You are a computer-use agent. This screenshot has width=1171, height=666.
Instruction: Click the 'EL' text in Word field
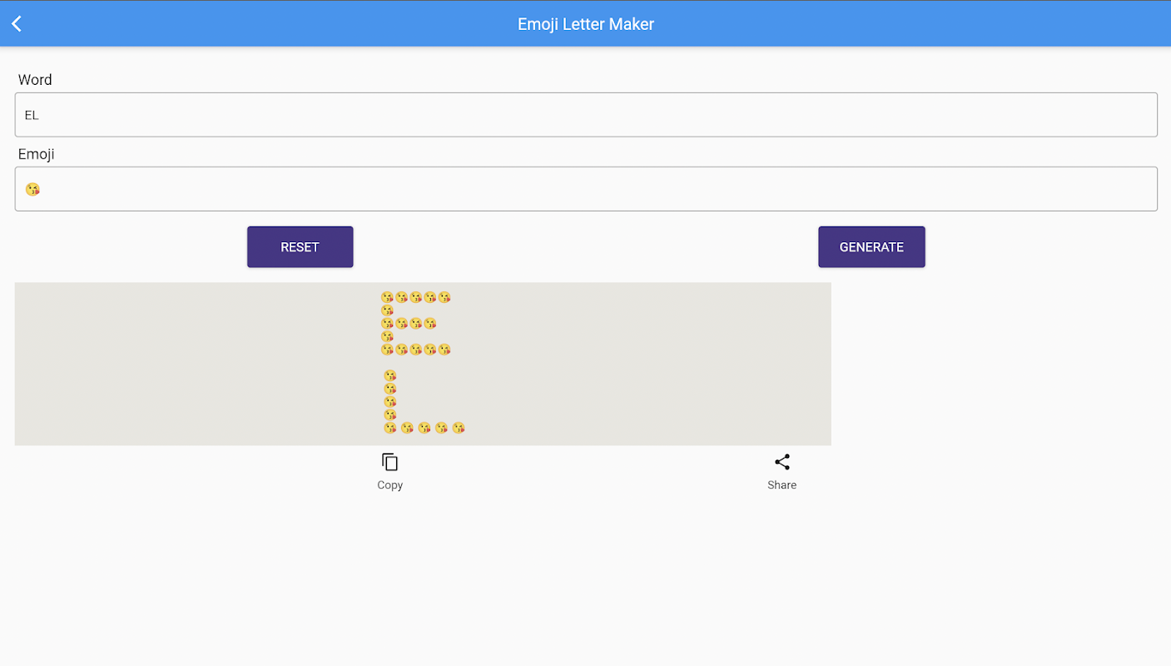tap(32, 115)
